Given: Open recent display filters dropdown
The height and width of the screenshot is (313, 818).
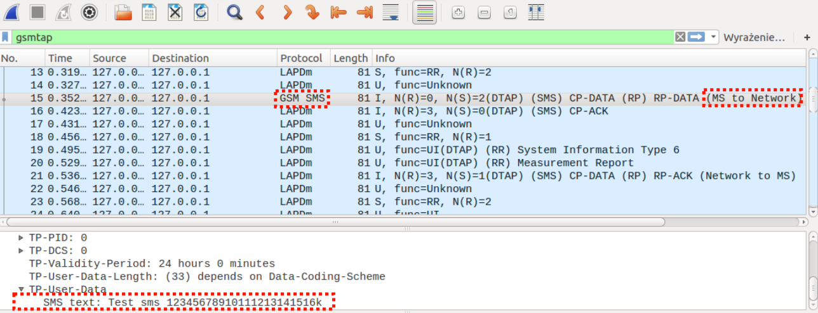Looking at the screenshot, I should pyautogui.click(x=713, y=37).
